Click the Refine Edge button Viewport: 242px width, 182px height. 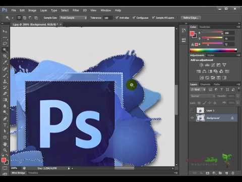[191, 18]
